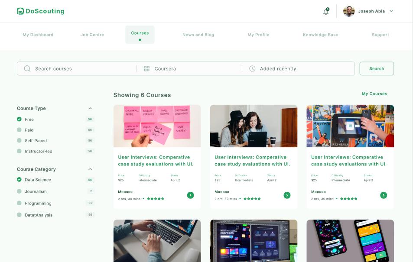Collapse the Course Category filter section
Viewport: 413px width, 262px height.
pos(91,169)
